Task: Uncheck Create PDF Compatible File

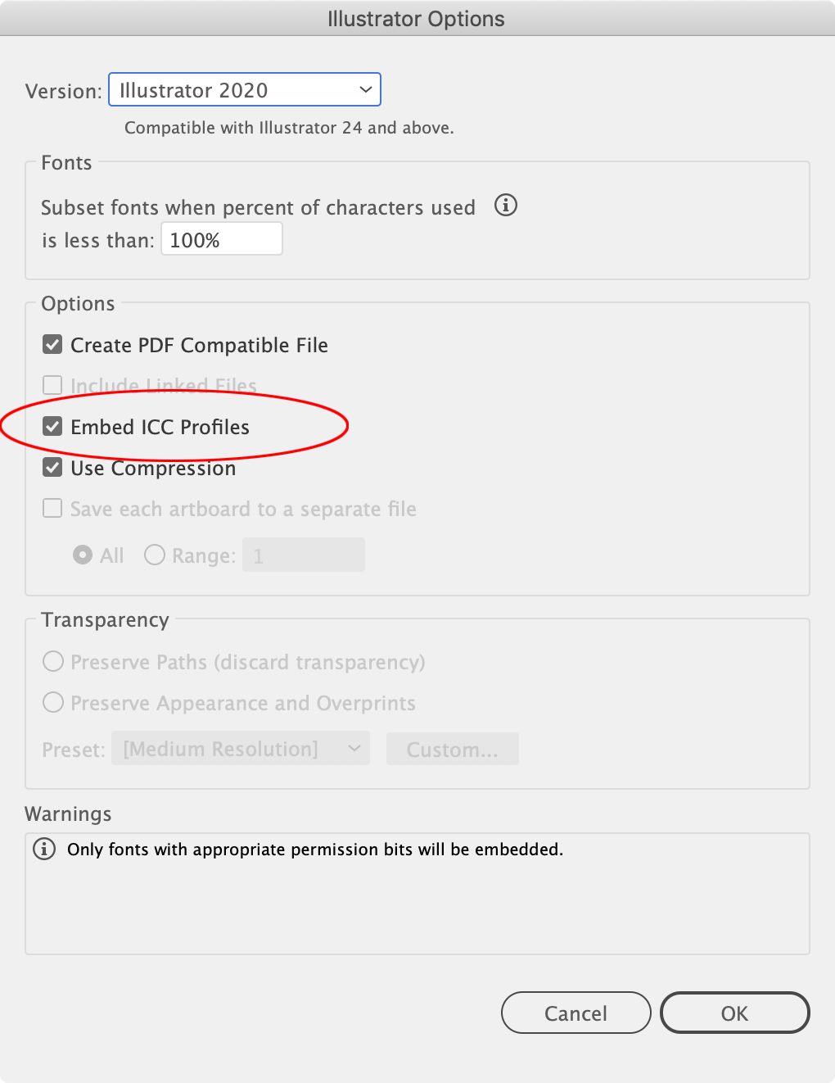Action: [x=52, y=344]
